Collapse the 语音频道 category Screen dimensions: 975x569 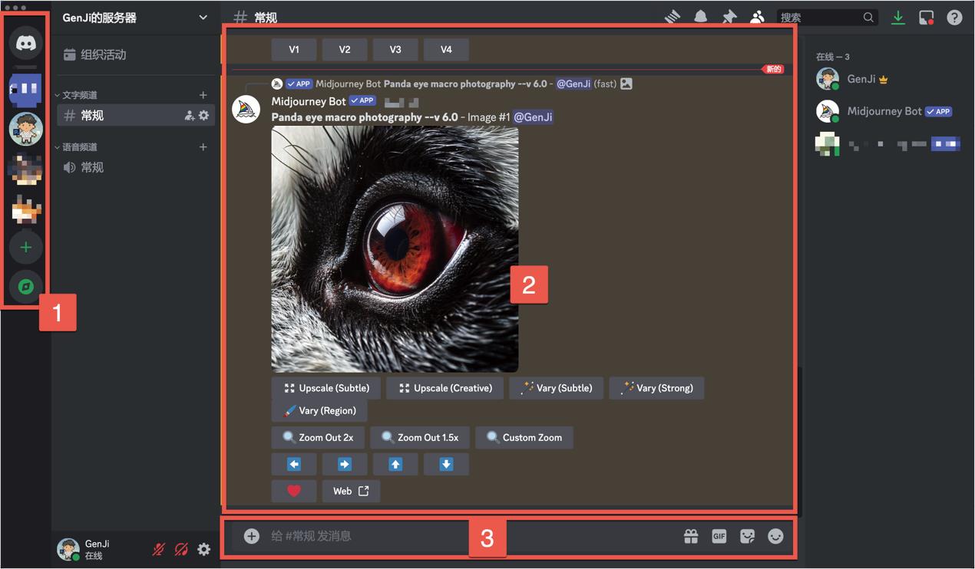tap(79, 147)
